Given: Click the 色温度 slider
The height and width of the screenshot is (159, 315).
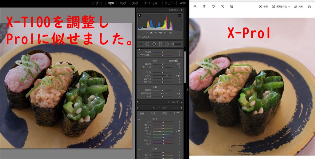Looking at the screenshot, I should 162,52.
